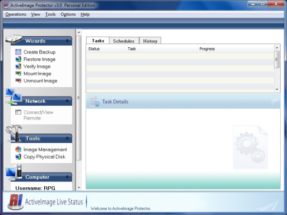Open the Tools menu in menu bar

click(50, 14)
